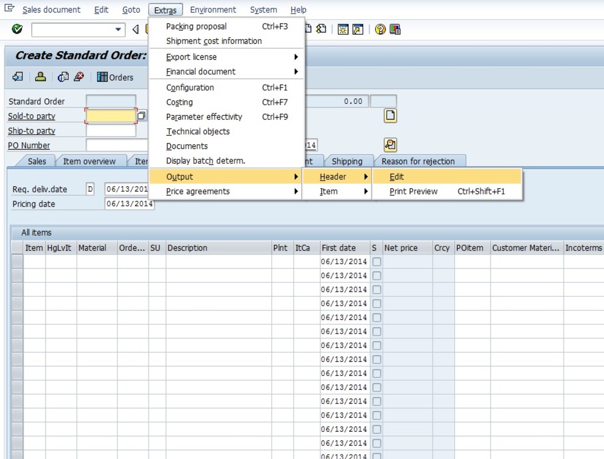Choose Print Preview from the submenu
The height and width of the screenshot is (459, 604).
coord(414,192)
